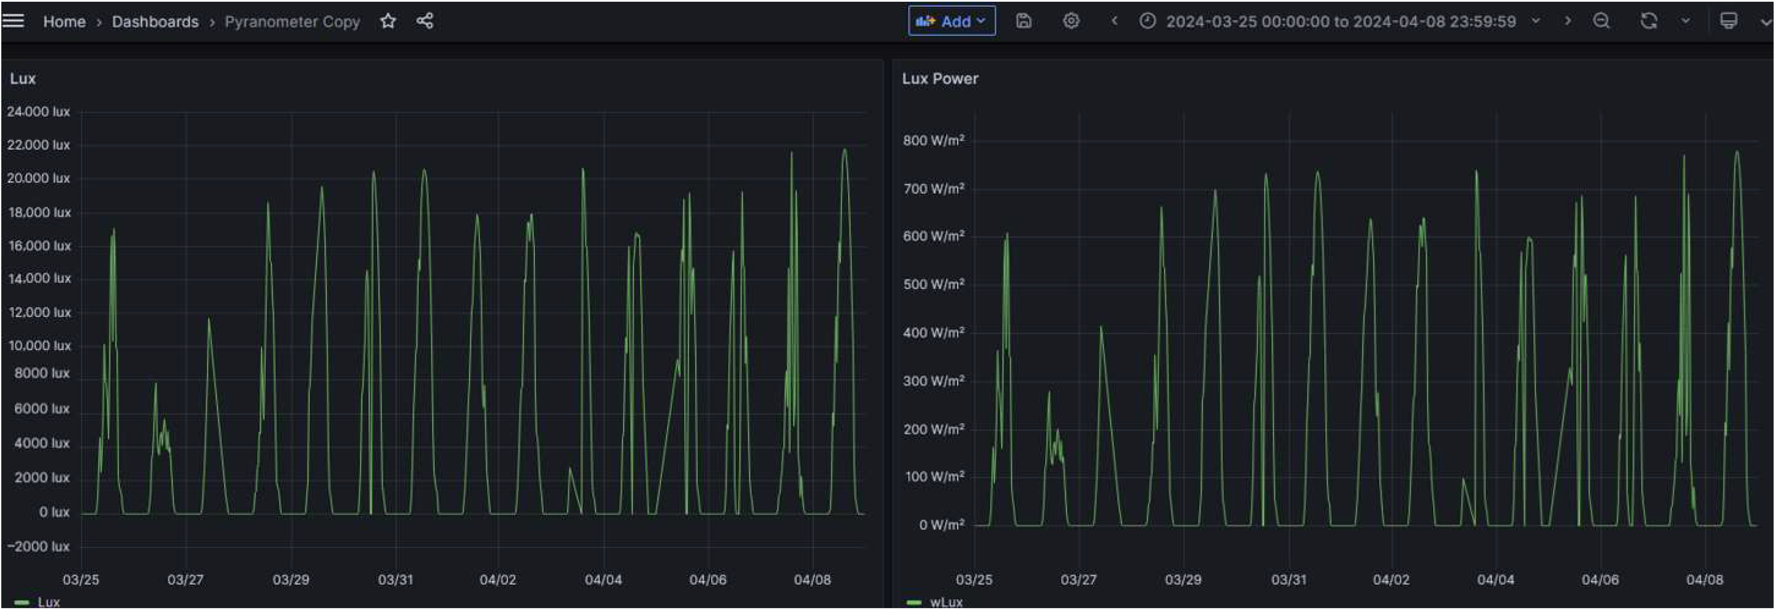This screenshot has width=1774, height=609.
Task: Shift time range forward
Action: 1567,21
